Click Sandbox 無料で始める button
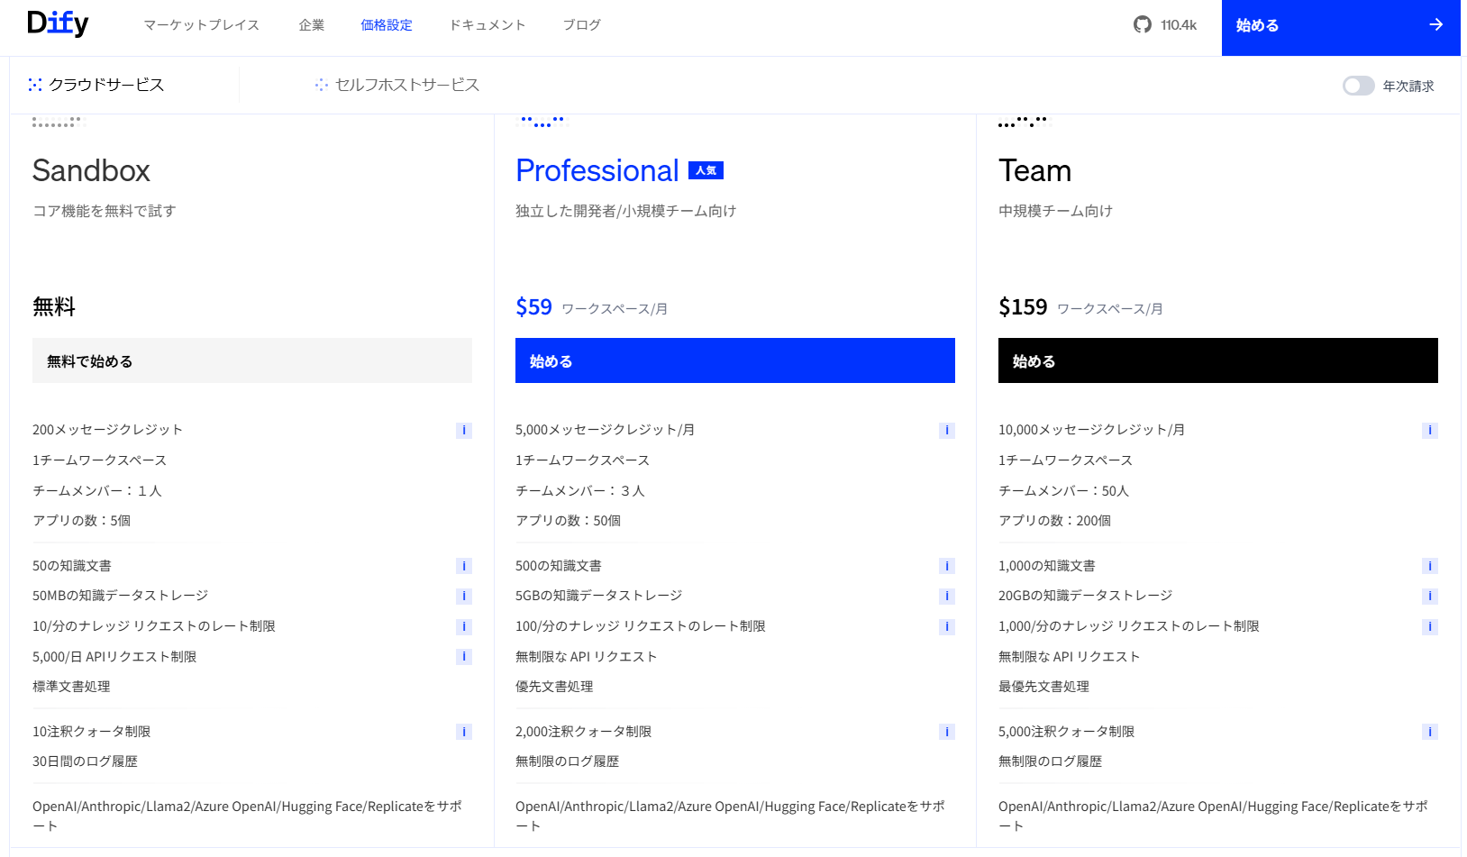Viewport: 1467px width, 857px height. [x=252, y=360]
